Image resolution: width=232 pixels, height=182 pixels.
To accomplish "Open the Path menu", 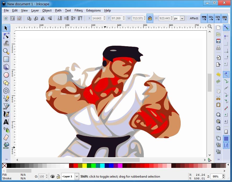I will [58, 10].
